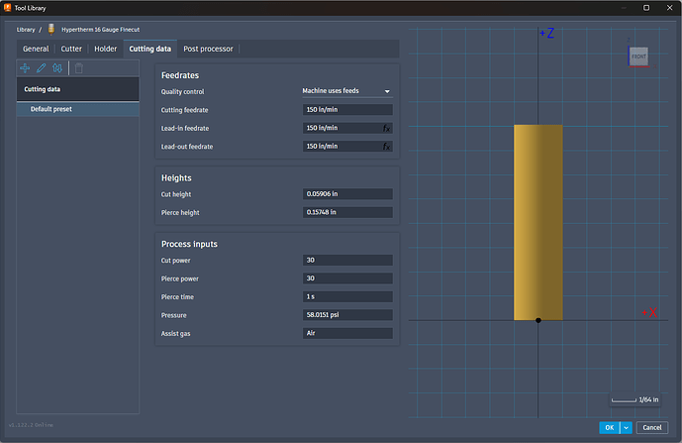This screenshot has width=682, height=443.
Task: Open the Cutter tab
Action: [x=71, y=49]
